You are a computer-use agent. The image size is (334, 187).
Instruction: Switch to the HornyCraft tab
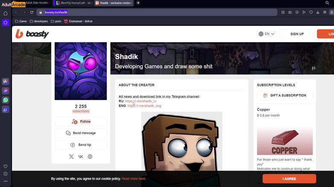(74, 3)
